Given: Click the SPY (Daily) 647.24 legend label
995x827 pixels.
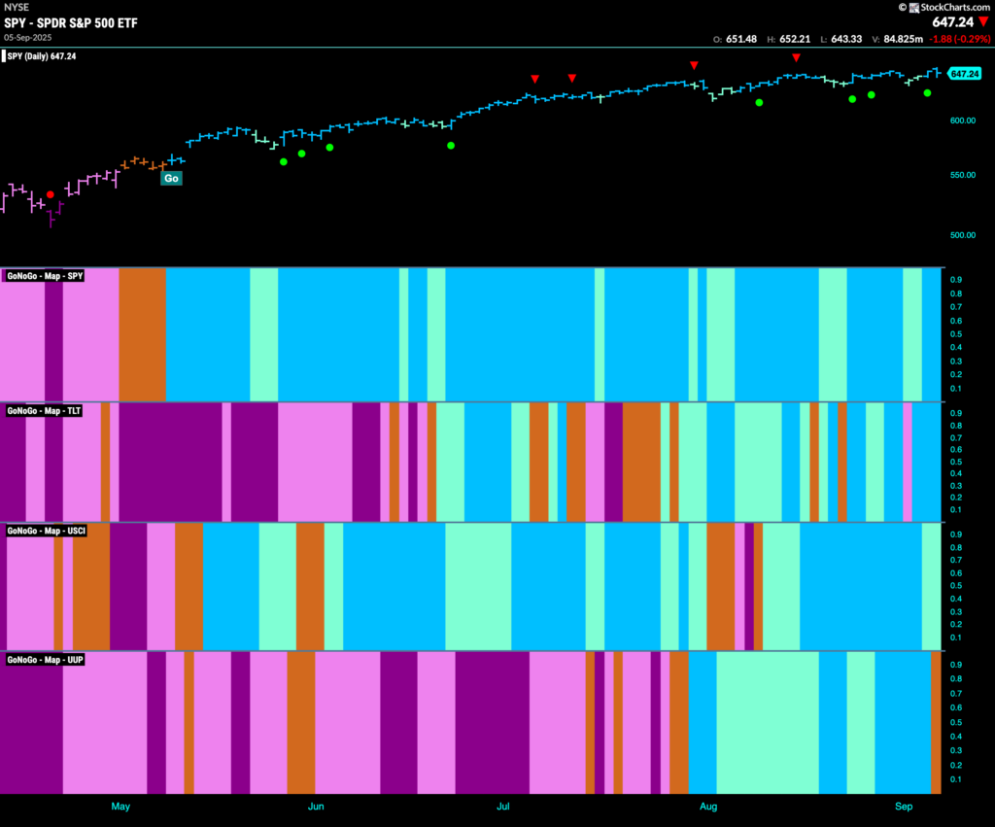Looking at the screenshot, I should coord(41,56).
